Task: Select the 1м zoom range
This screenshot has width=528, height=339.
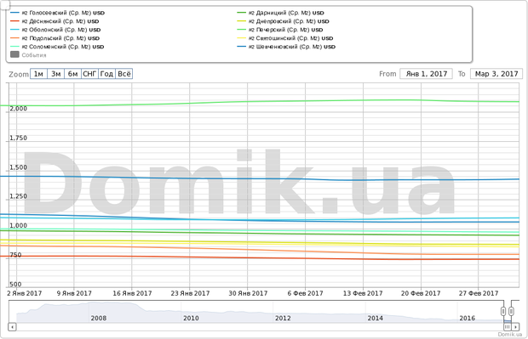Action: [38, 74]
